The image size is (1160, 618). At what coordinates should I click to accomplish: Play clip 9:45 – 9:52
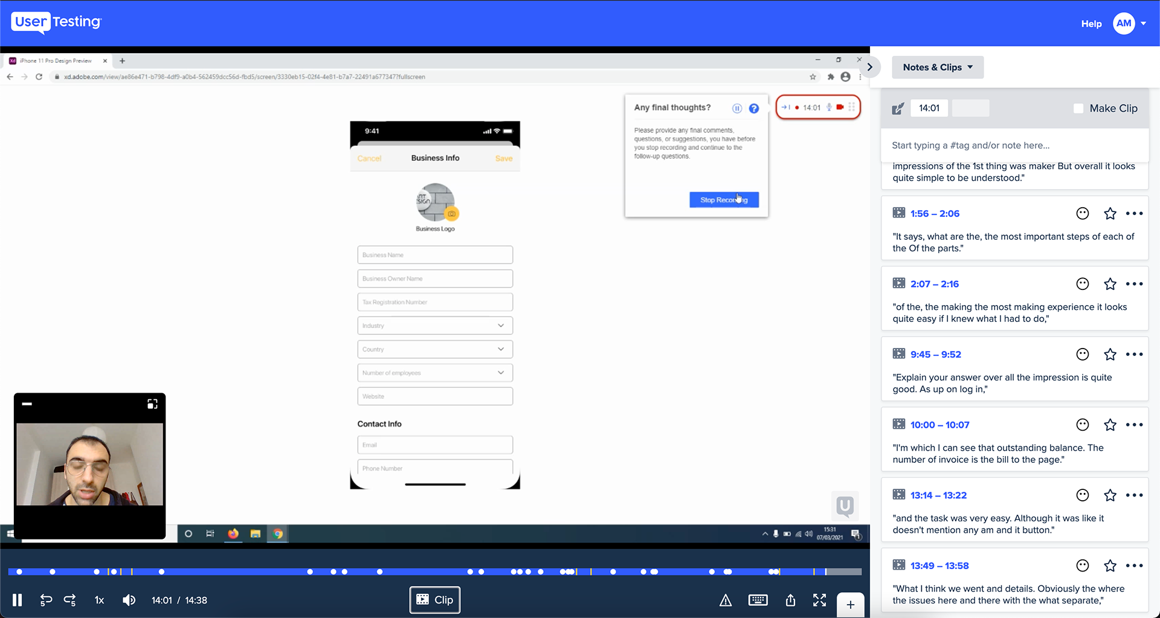(936, 355)
